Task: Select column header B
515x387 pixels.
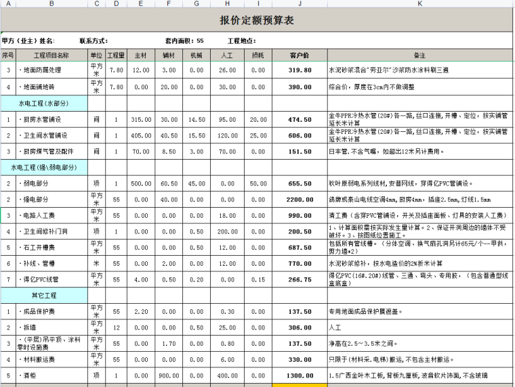Action: 52,3
